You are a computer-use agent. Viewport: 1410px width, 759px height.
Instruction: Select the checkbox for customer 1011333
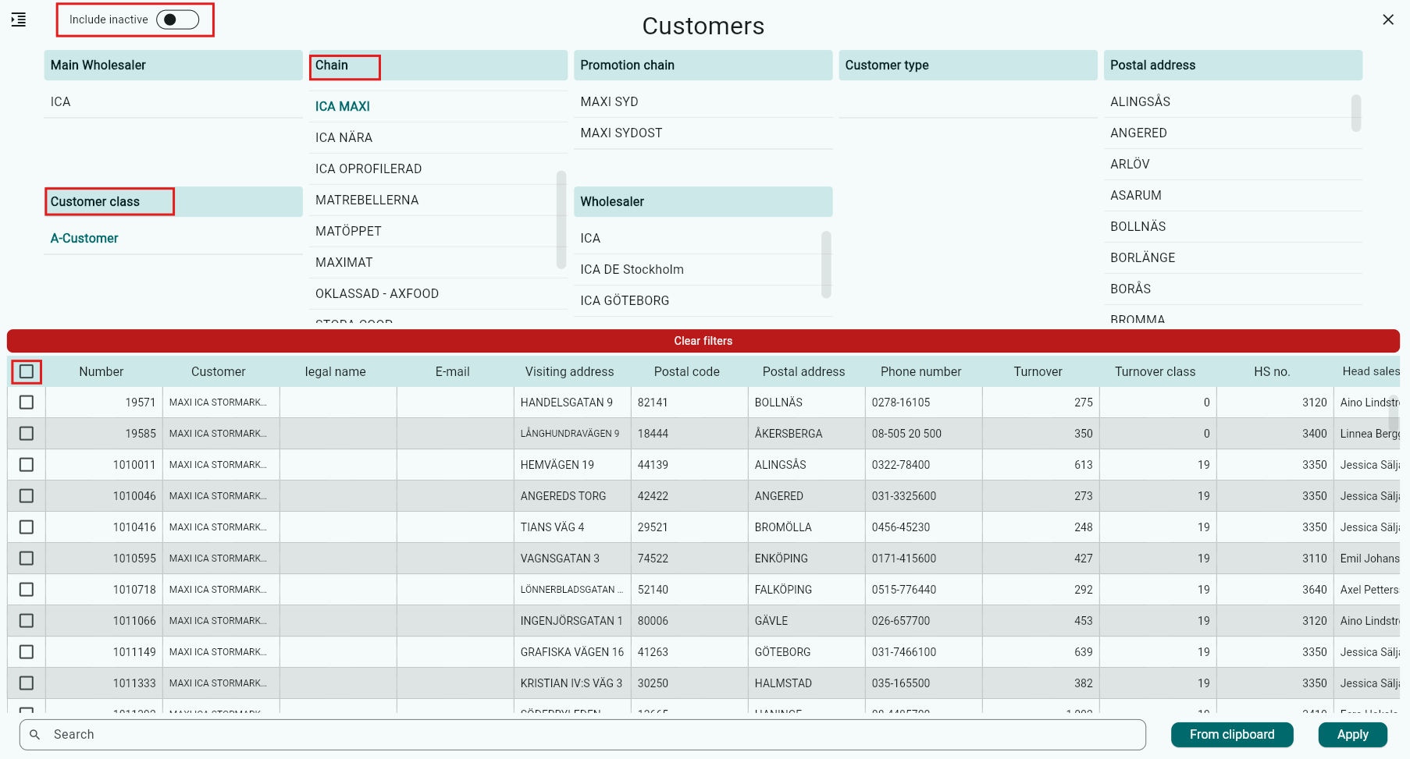(x=27, y=683)
